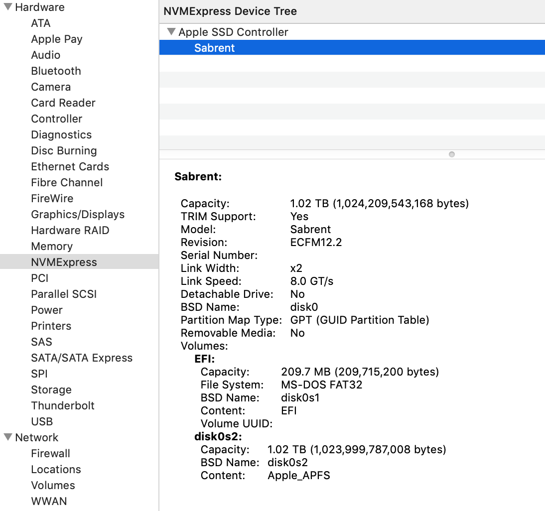Click the Volumes: label
This screenshot has height=511, width=545.
click(204, 346)
